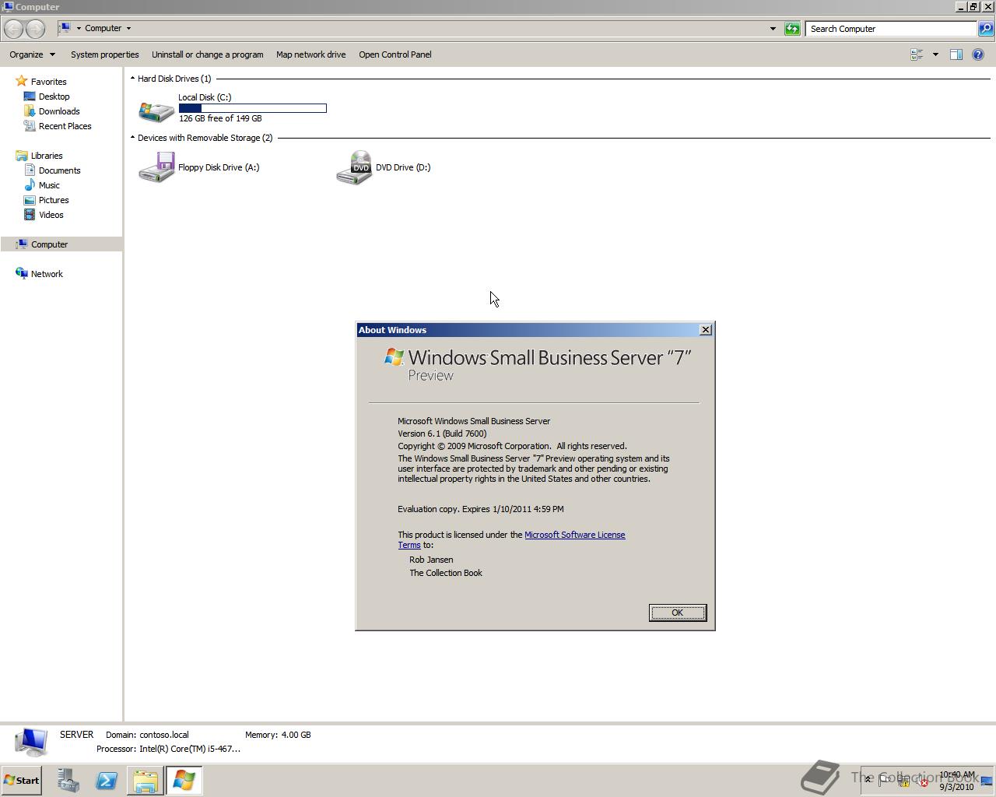The image size is (996, 797).
Task: Click the breadcrumb root arrow before Computer
Action: point(79,28)
